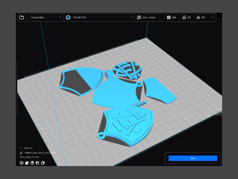The height and width of the screenshot is (179, 238).
Task: Expand the print settings panel chevron
Action: click(213, 17)
